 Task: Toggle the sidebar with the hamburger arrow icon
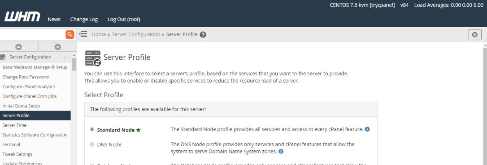pyautogui.click(x=83, y=34)
